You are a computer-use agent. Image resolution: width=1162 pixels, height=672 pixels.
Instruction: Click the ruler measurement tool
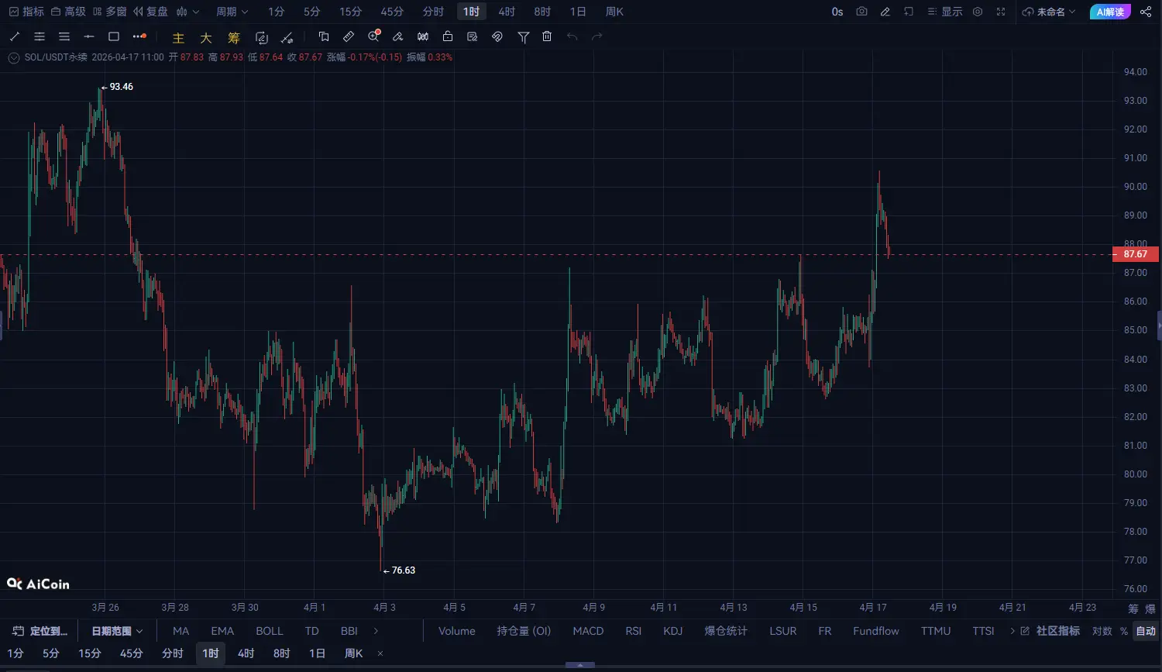coord(349,36)
